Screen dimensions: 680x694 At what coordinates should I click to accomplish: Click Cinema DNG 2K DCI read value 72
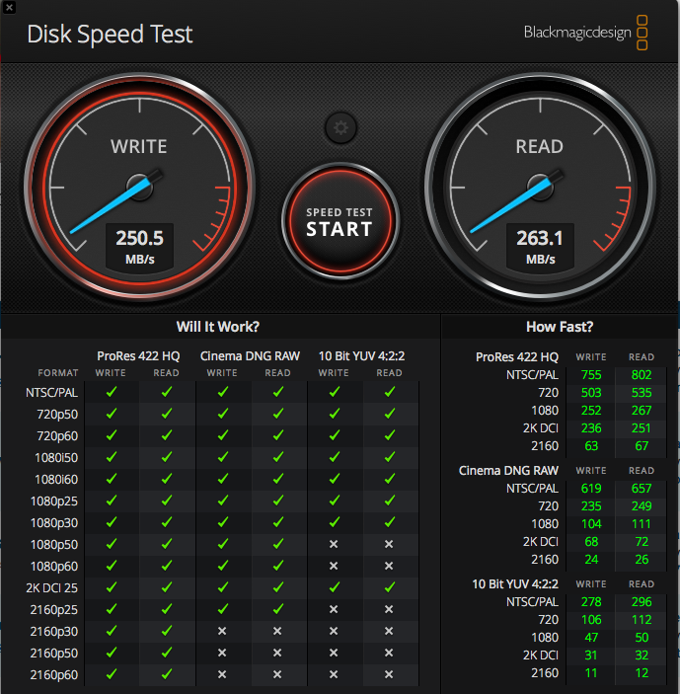click(x=642, y=541)
